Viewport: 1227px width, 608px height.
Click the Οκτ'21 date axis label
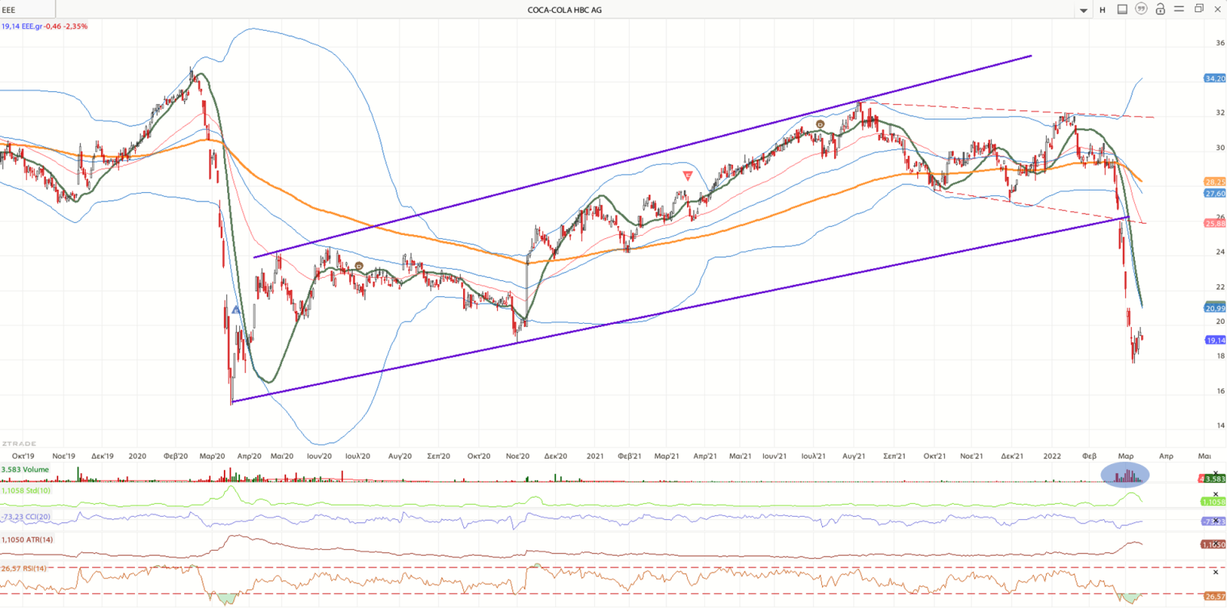tap(934, 456)
